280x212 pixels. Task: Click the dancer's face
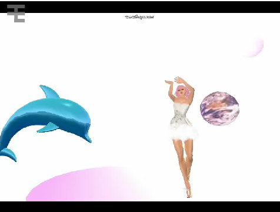coord(181,92)
